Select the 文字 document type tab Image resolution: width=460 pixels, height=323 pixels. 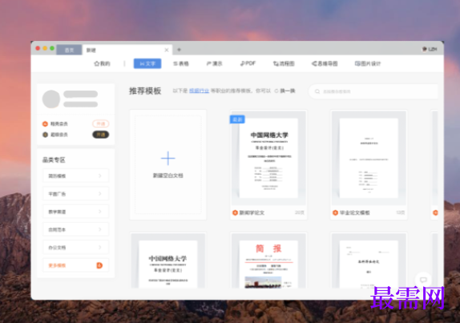tap(147, 63)
